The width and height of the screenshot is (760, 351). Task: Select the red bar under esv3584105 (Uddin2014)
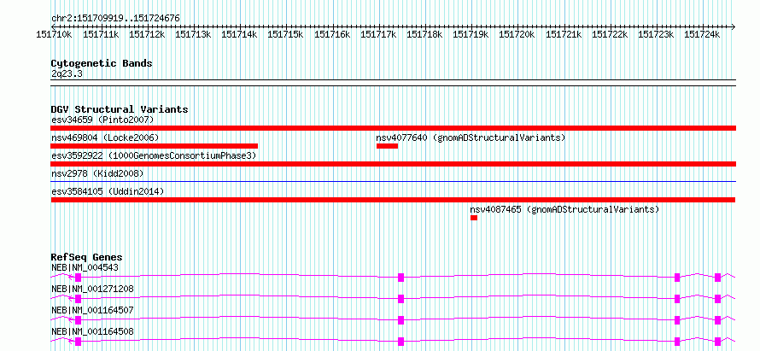pos(393,200)
